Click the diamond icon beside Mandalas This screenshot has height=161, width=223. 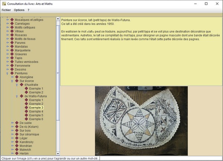click(12, 46)
